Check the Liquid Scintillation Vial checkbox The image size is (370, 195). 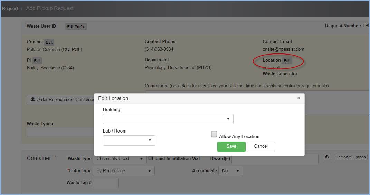(150, 158)
